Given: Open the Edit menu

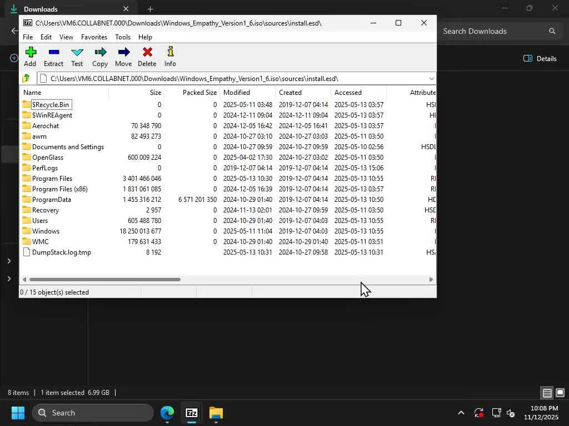Looking at the screenshot, I should click(46, 37).
